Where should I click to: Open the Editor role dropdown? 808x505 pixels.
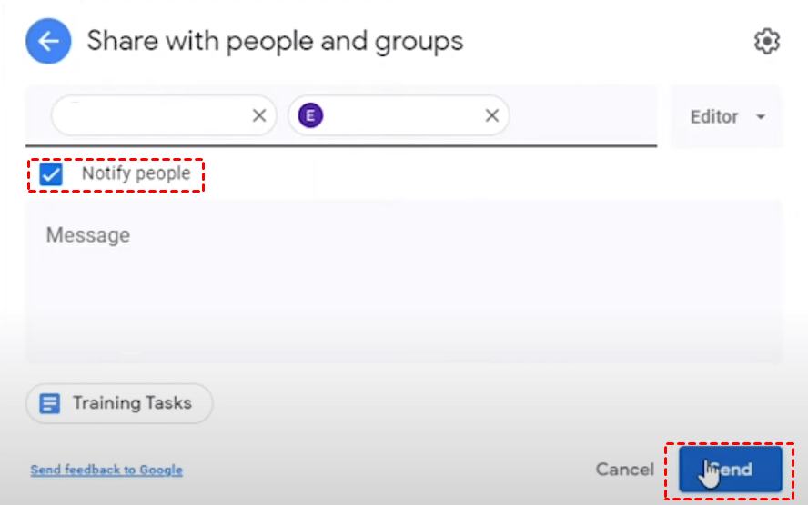point(726,117)
